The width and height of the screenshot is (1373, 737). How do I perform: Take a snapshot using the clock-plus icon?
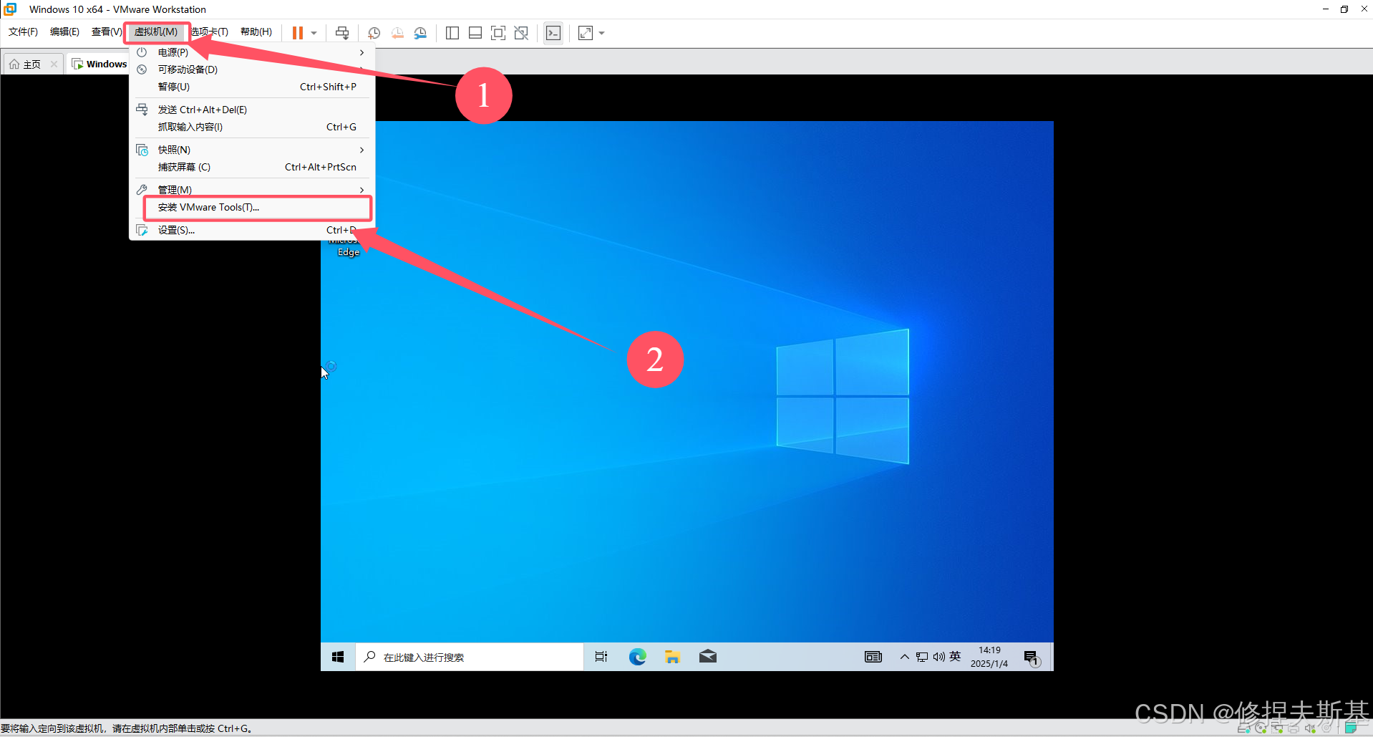pos(374,33)
